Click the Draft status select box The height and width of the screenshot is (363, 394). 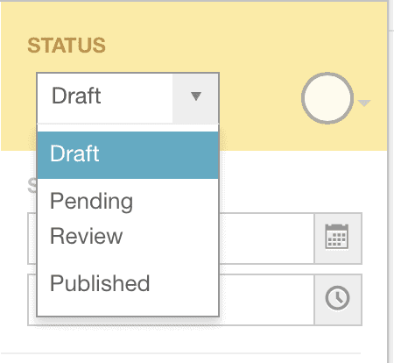click(x=128, y=98)
